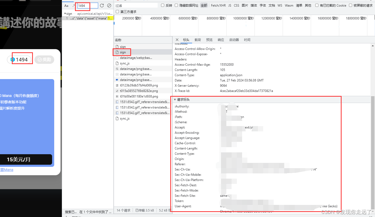Filter requests by JS

point(230,5)
